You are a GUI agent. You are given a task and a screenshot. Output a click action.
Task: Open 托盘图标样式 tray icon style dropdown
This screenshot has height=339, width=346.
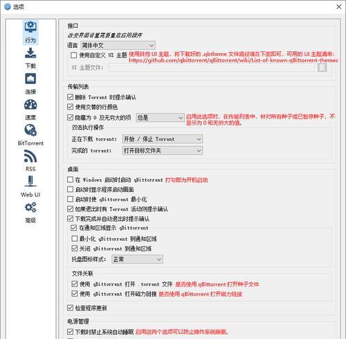[x=137, y=259]
